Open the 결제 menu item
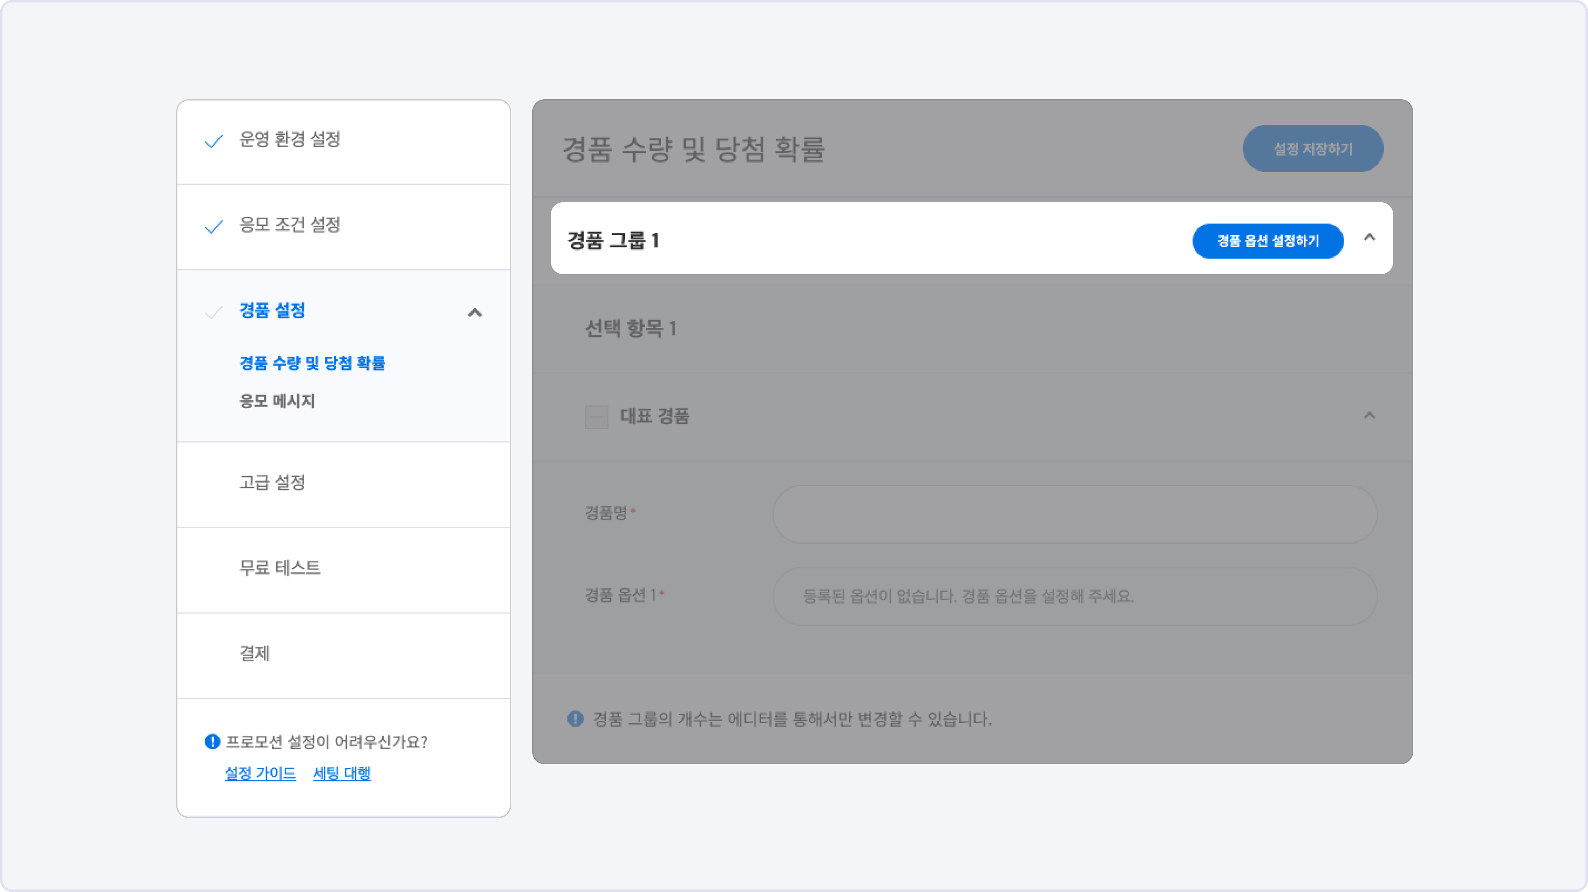This screenshot has width=1588, height=892. [255, 653]
